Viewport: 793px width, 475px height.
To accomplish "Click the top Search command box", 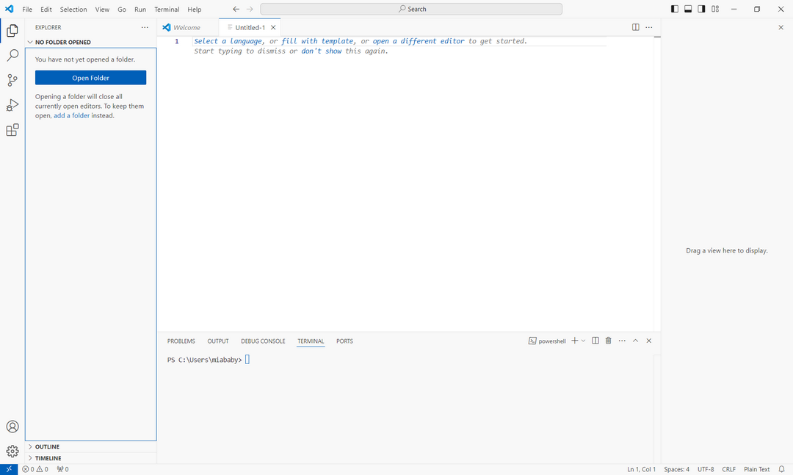I will pos(411,9).
